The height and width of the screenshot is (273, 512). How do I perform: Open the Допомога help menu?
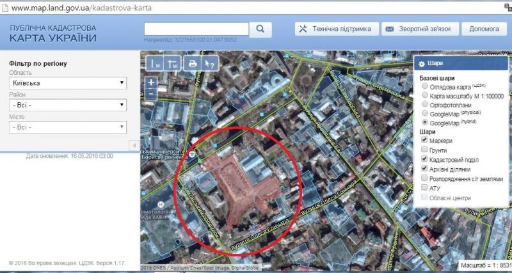pyautogui.click(x=483, y=29)
